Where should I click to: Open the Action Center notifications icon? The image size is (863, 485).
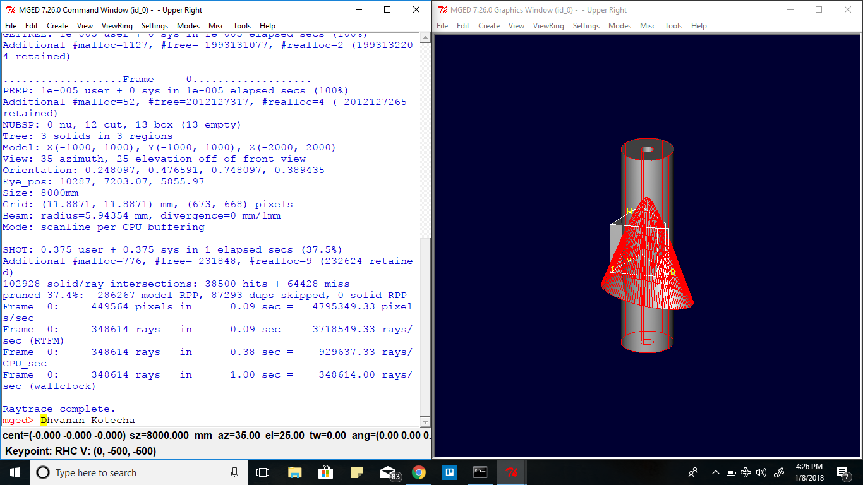pos(843,472)
